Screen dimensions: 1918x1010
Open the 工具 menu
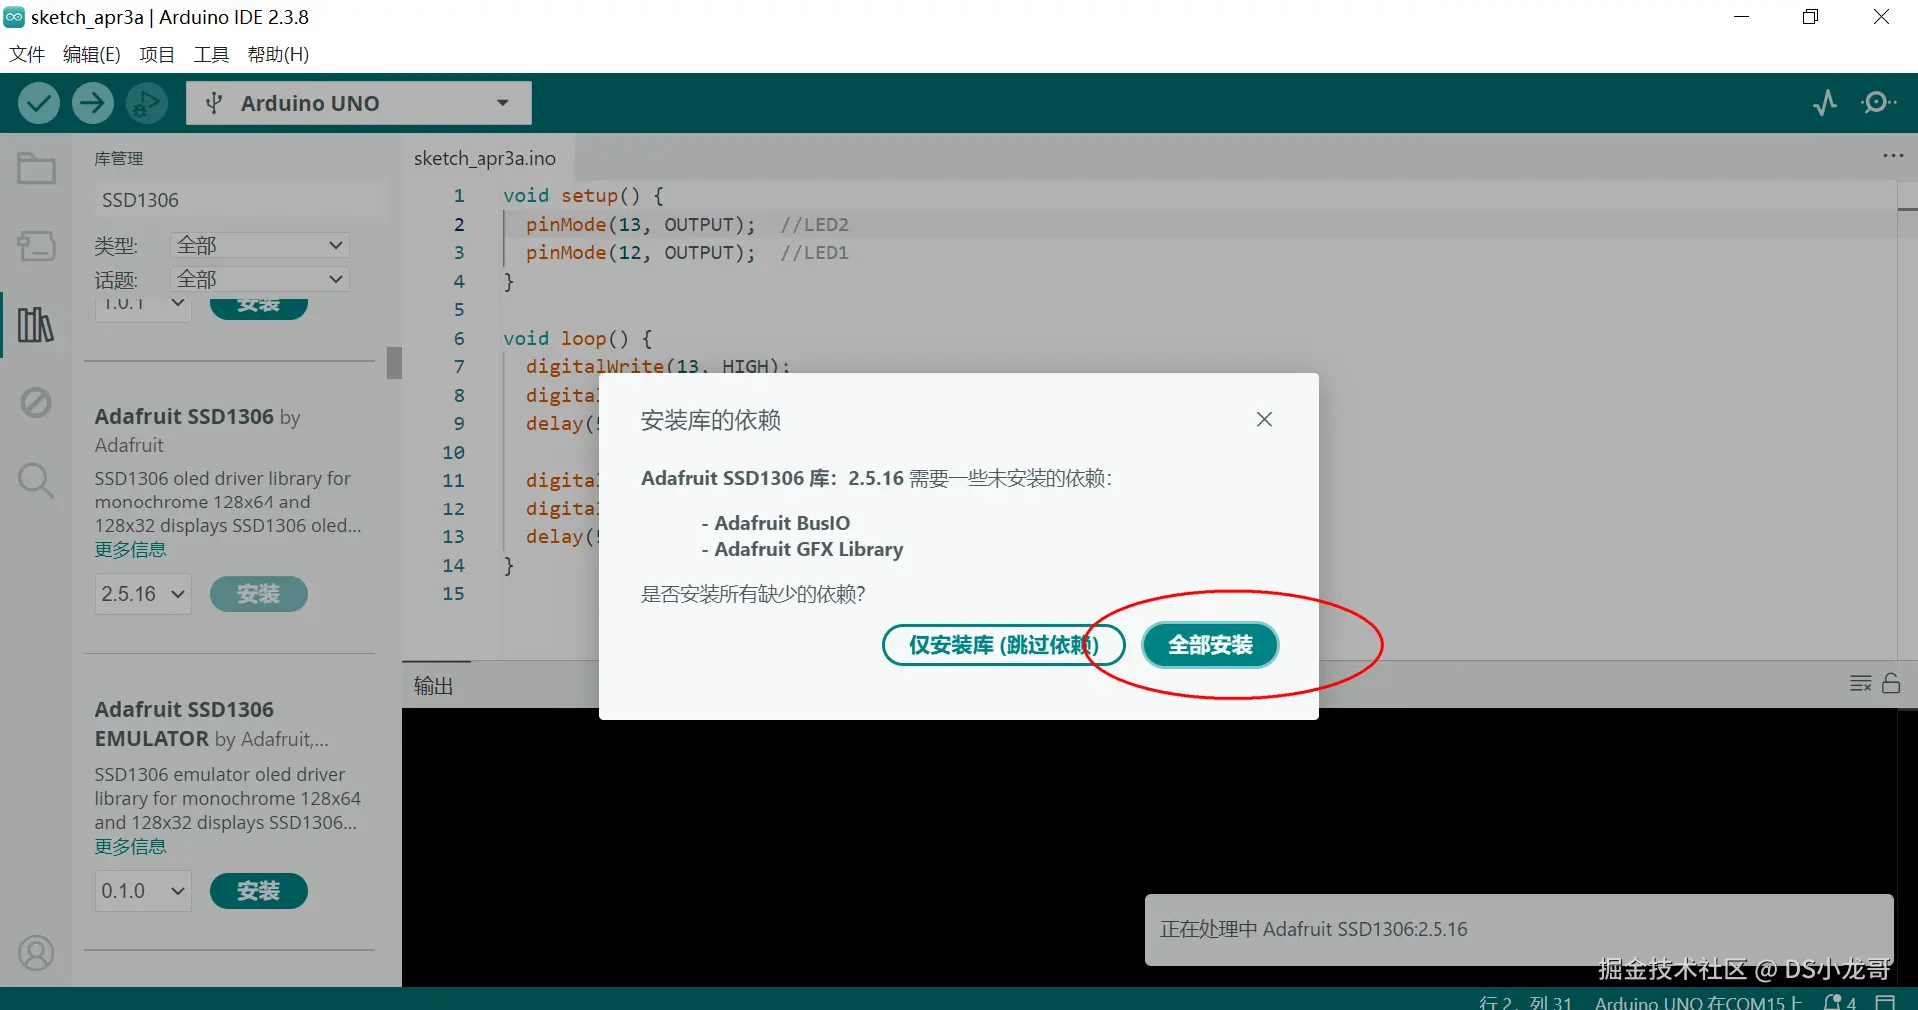pos(211,54)
